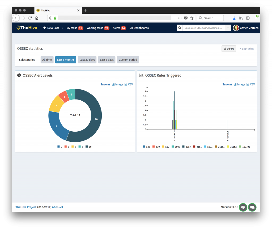The height and width of the screenshot is (229, 272).
Task: Reload the page with the refresh icon
Action: coord(30,18)
